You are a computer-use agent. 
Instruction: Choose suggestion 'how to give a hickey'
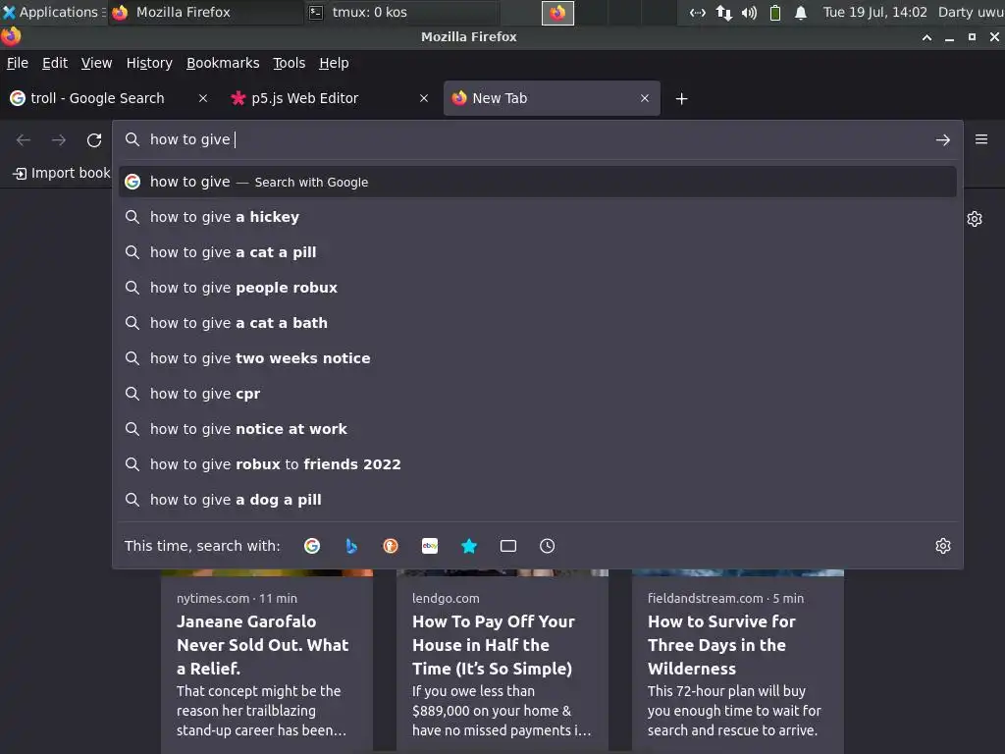537,217
